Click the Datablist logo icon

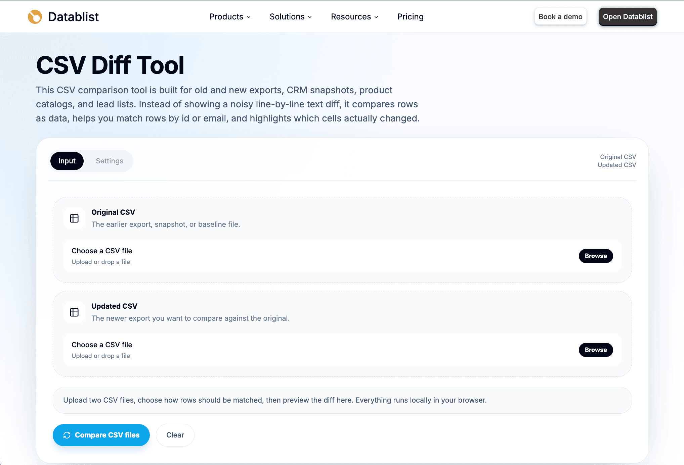(35, 17)
